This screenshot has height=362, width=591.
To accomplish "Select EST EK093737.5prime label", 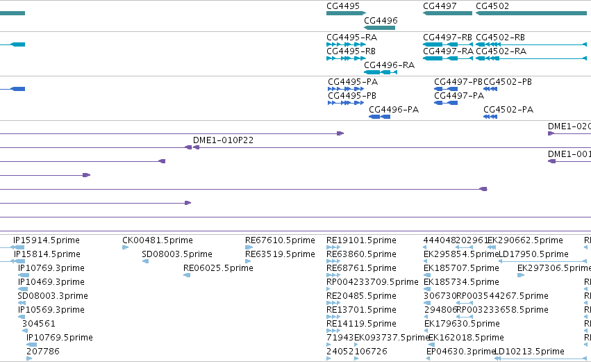I will [392, 338].
